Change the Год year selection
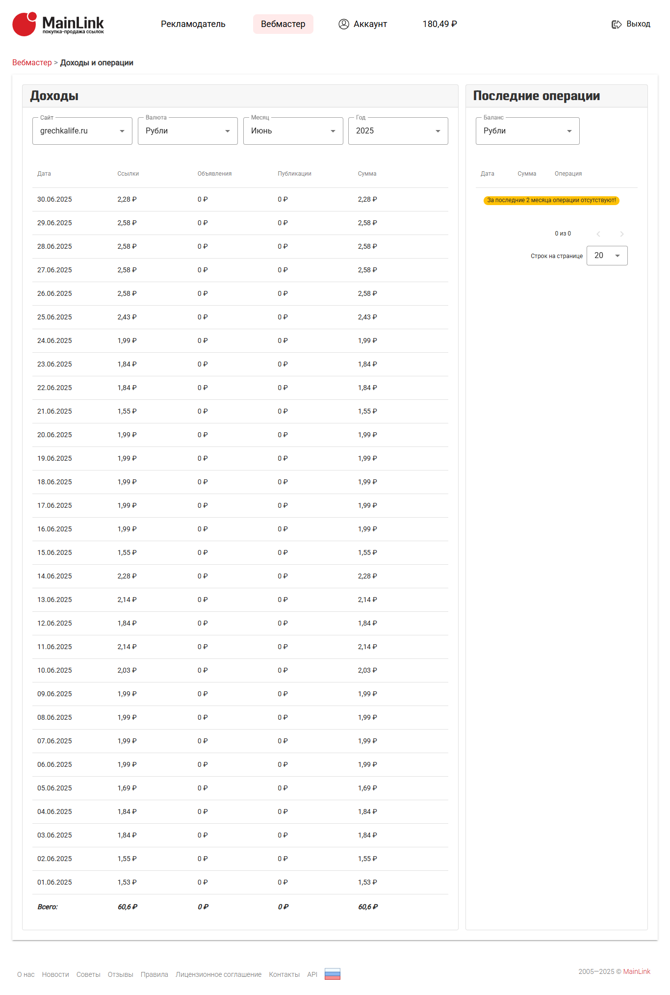 [398, 131]
